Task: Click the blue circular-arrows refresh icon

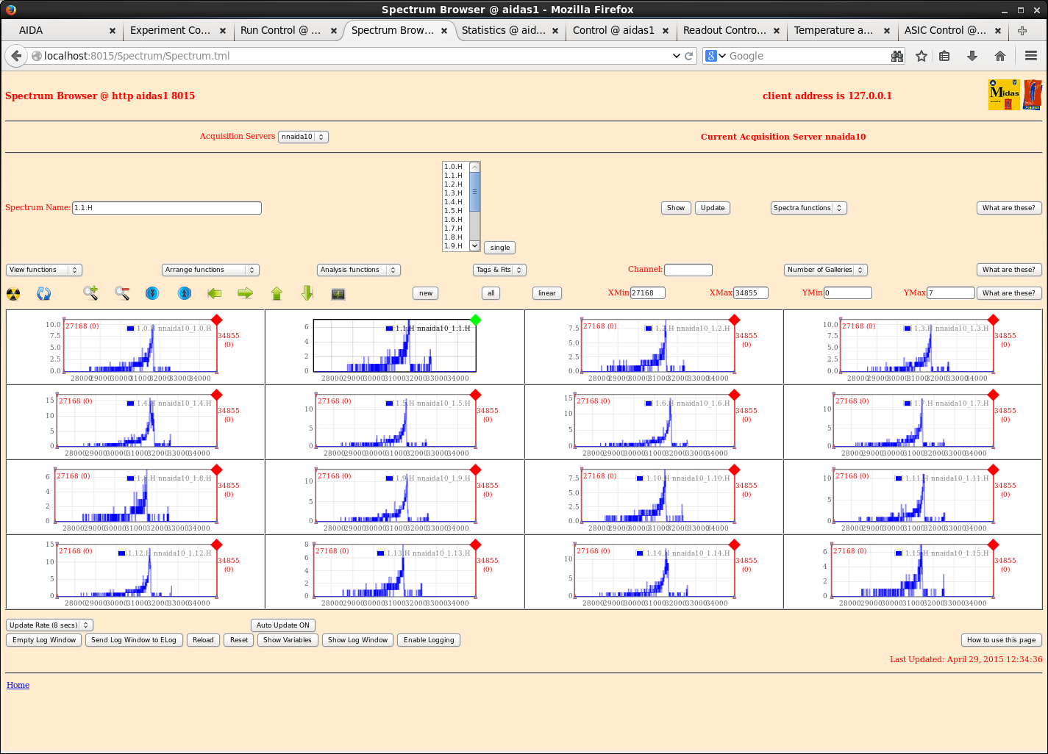Action: 44,294
